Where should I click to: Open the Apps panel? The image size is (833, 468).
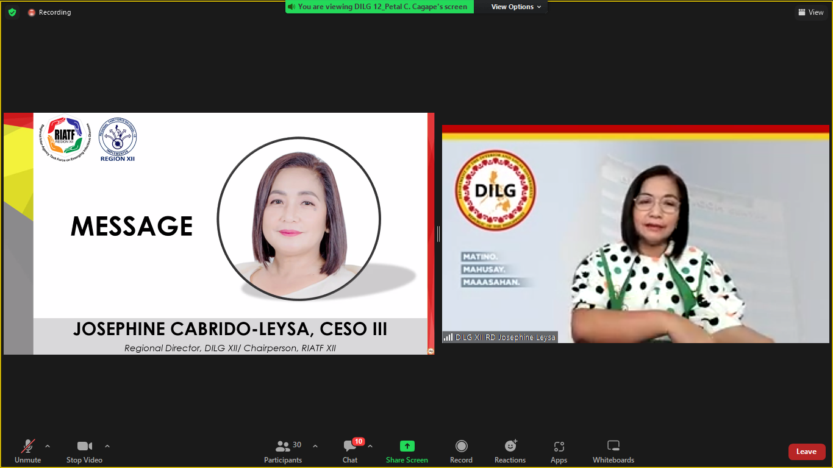[559, 452]
